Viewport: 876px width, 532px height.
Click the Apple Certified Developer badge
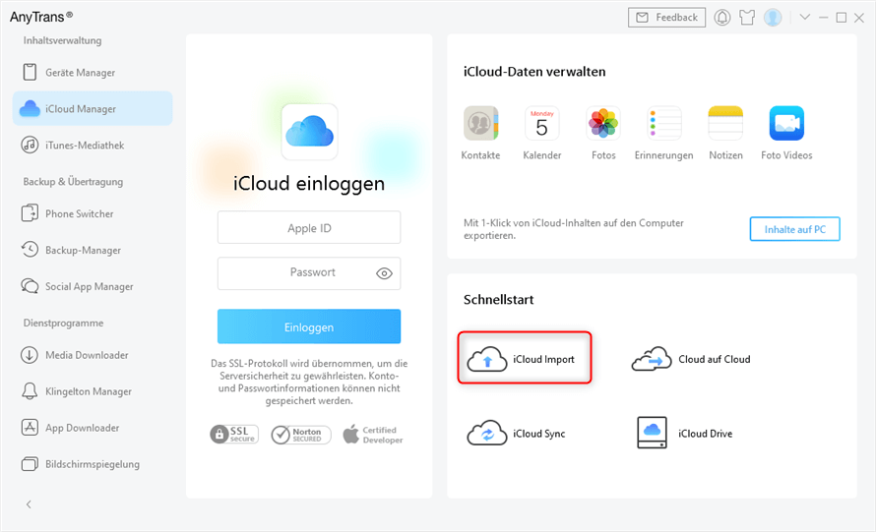pos(373,435)
